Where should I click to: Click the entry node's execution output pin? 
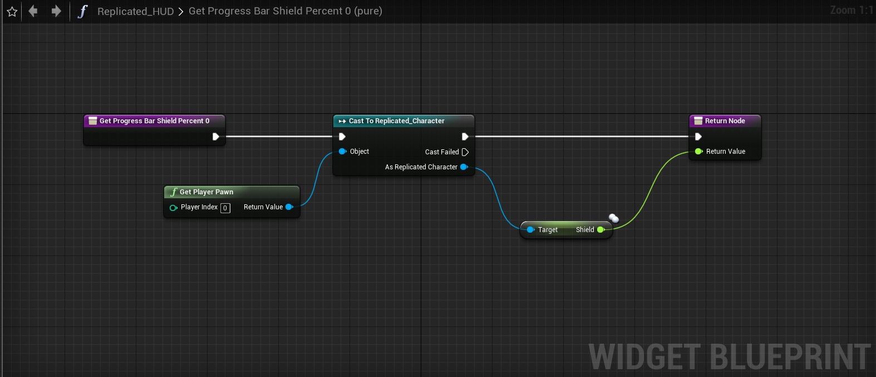tap(216, 137)
